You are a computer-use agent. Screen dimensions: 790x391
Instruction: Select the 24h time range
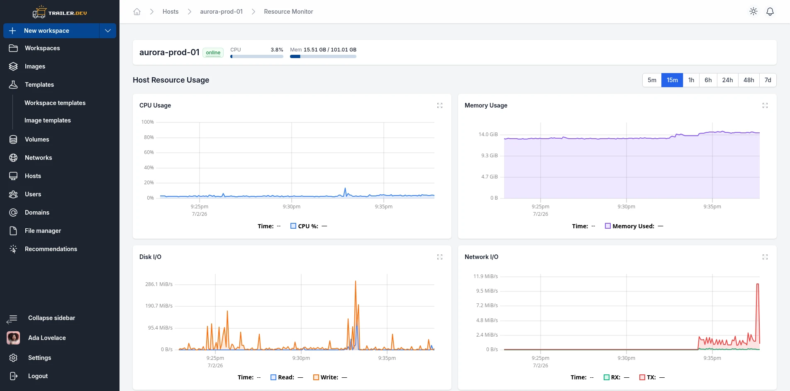click(x=727, y=80)
